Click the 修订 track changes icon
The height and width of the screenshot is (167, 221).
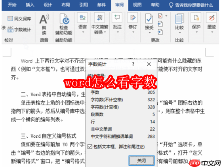[133, 17]
